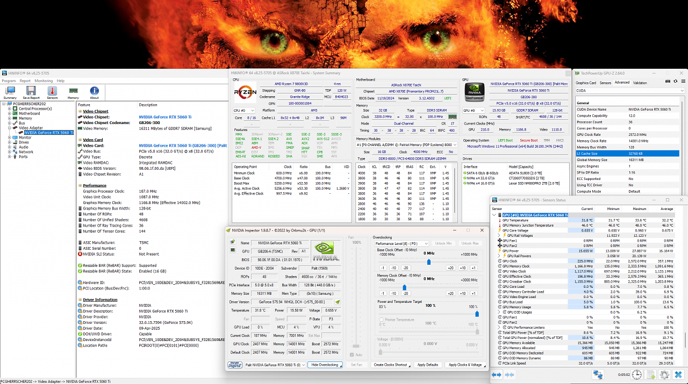Toggle the fan Auto checkbox
This screenshot has height=384, width=688.
click(353, 354)
